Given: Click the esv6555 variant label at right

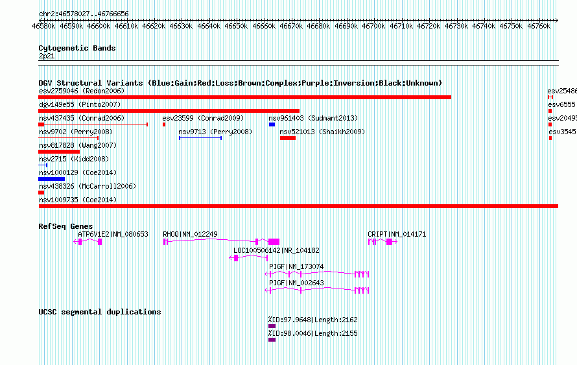Looking at the screenshot, I should coord(561,104).
